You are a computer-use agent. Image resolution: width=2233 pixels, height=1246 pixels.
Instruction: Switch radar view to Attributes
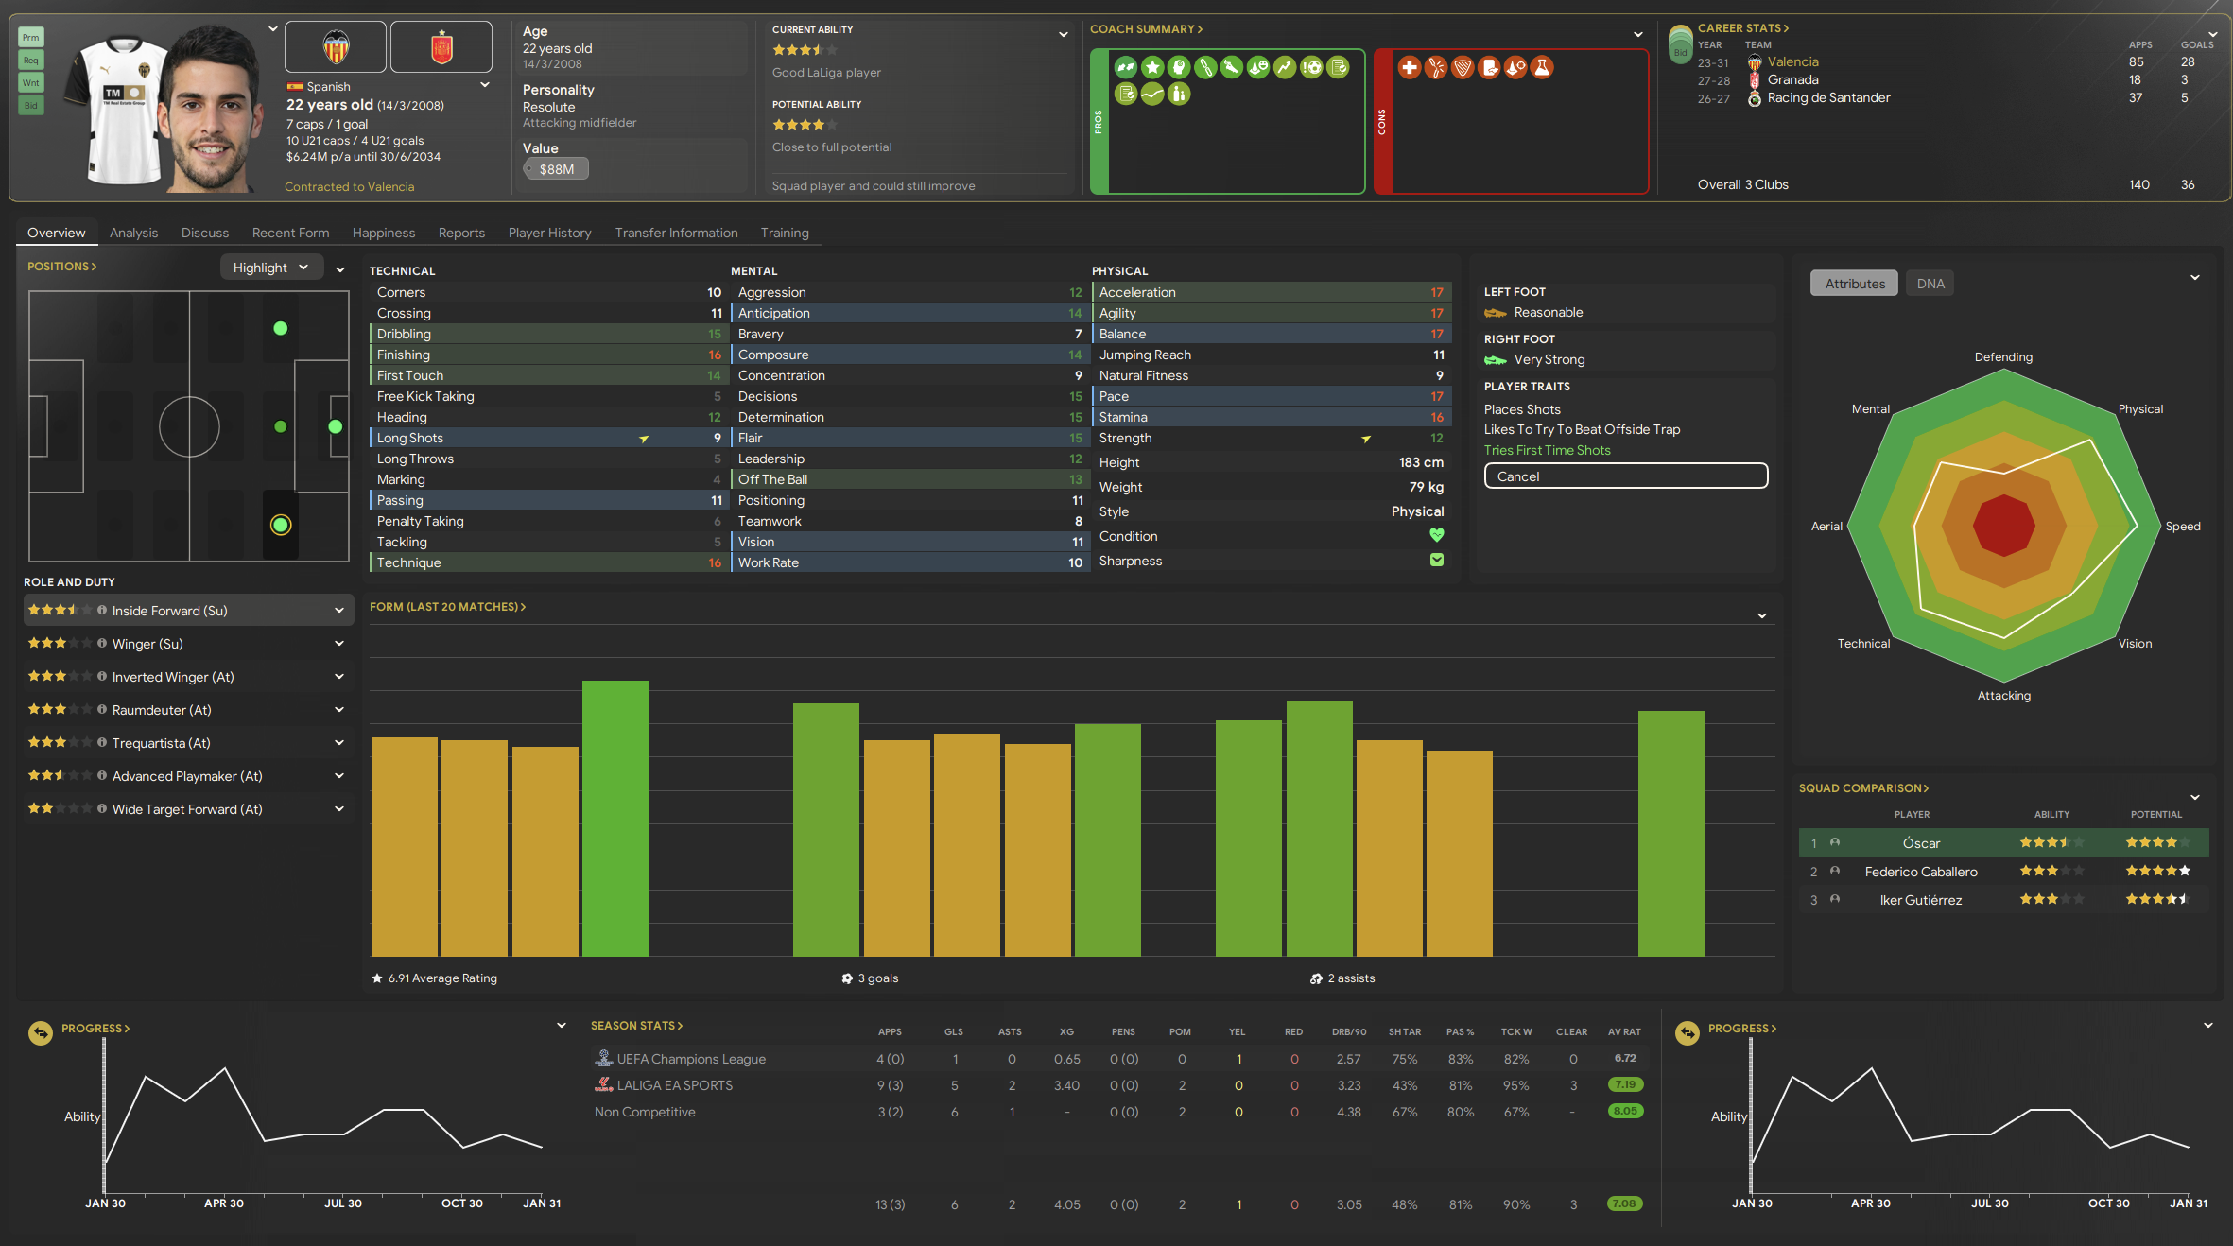click(1854, 284)
